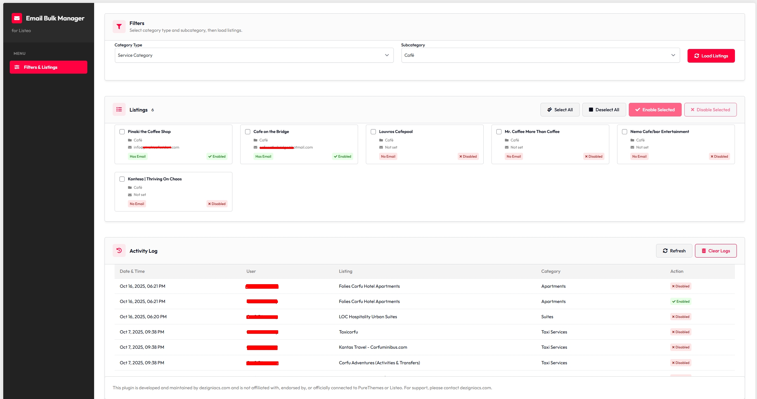The height and width of the screenshot is (399, 757).
Task: Click the filter funnel icon in Filters panel
Action: 119,26
